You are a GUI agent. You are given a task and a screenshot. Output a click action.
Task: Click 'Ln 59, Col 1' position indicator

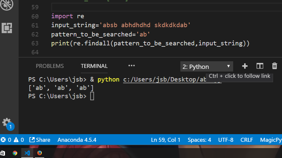point(165,140)
